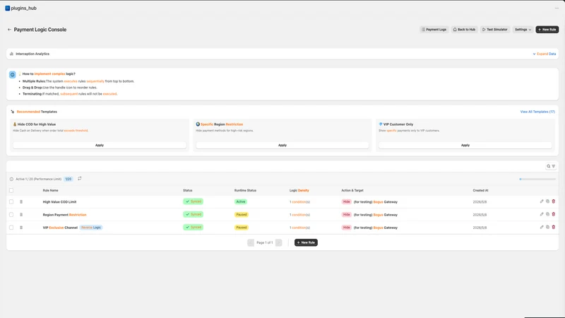Viewport: 565px width, 318px height.
Task: Click the Reverse Logic tag
Action: pyautogui.click(x=91, y=228)
